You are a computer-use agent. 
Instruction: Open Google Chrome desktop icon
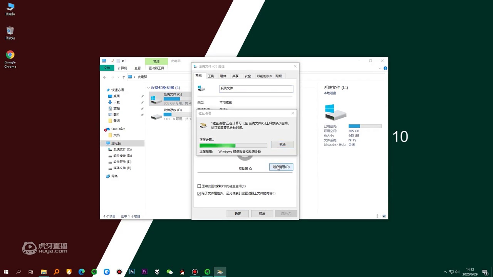pos(10,59)
